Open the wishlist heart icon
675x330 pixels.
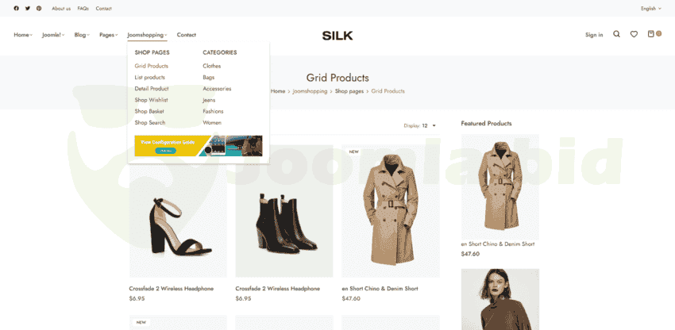point(634,34)
